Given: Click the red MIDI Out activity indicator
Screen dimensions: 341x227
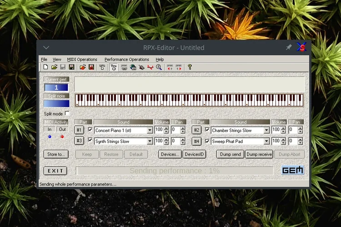Looking at the screenshot, I should pos(62,137).
